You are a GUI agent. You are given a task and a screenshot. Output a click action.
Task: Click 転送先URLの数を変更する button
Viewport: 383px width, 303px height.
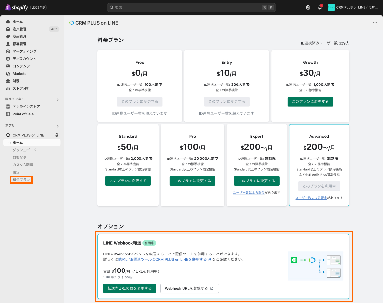pos(130,288)
